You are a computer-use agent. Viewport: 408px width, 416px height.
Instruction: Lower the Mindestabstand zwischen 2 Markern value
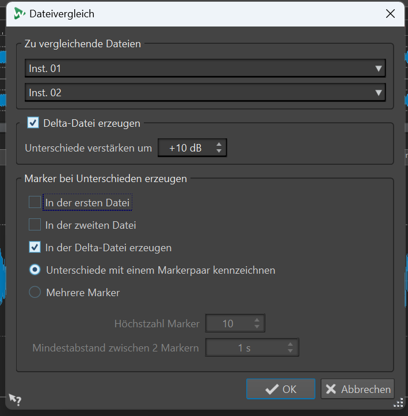[291, 351]
